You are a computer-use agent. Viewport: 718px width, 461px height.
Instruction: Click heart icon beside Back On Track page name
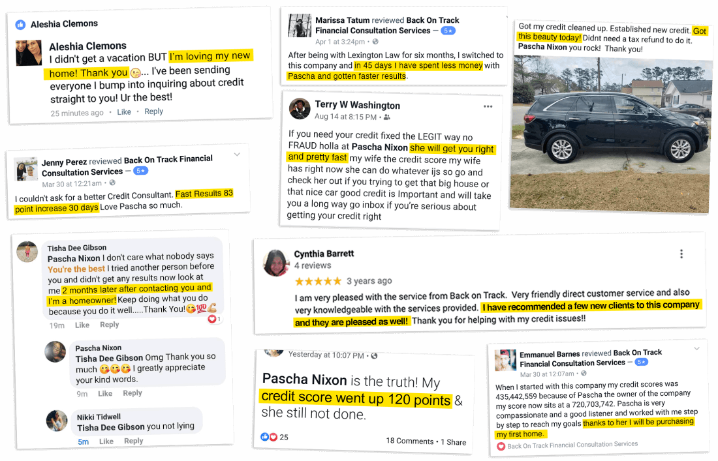point(501,446)
